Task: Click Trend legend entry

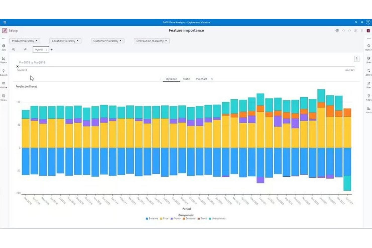Action: pos(202,219)
